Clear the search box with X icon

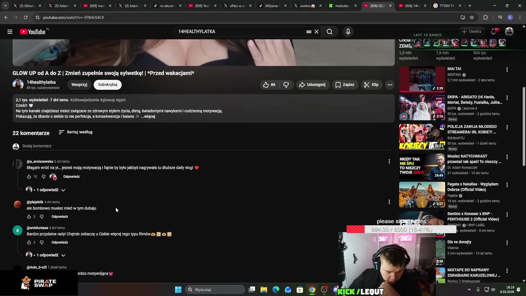coord(316,32)
